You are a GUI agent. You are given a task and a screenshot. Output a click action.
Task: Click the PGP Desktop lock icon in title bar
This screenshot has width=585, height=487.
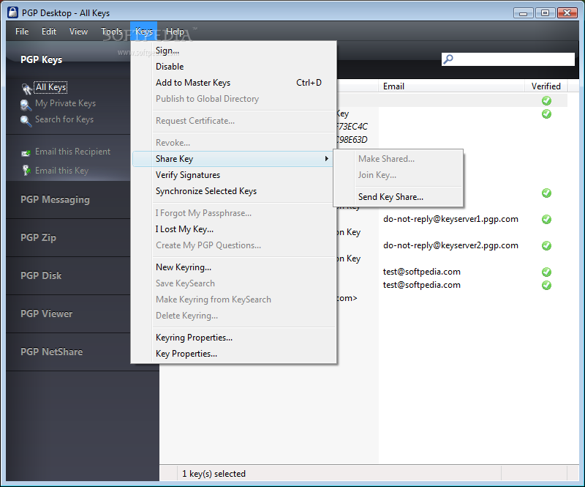point(12,12)
